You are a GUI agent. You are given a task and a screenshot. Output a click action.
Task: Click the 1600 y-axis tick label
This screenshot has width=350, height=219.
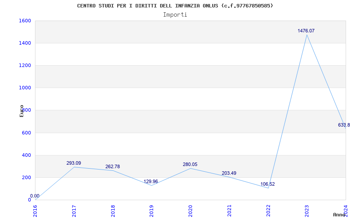point(25,21)
